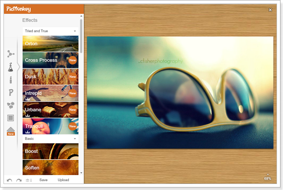Screen dimensions: 283x190
Task: Open the Overlays heart and star icon
Action: pyautogui.click(x=10, y=106)
